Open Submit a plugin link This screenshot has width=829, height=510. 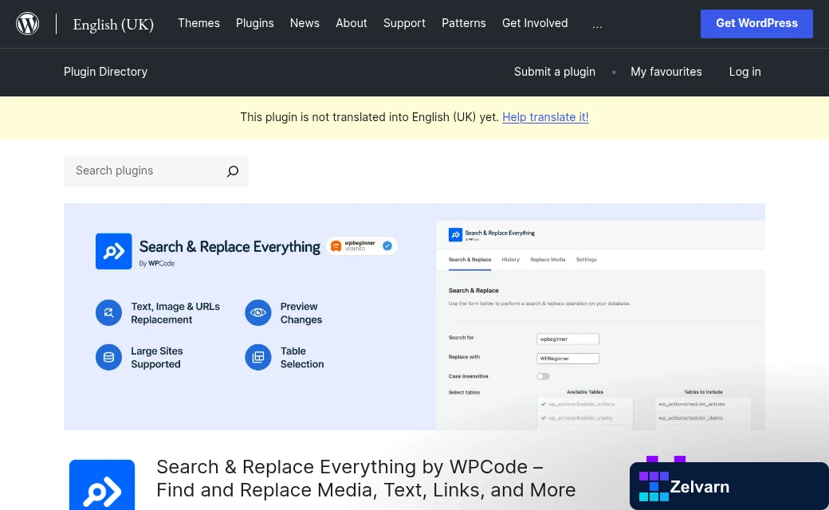point(555,72)
